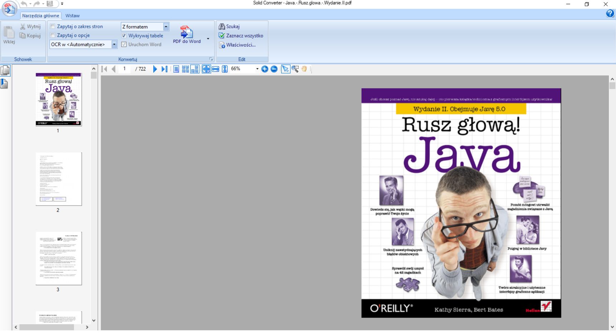Activate the select arrow pointer tool
This screenshot has height=333, width=616.
coord(285,69)
